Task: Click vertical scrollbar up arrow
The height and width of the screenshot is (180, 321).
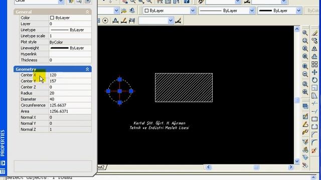Action: [x=297, y=29]
